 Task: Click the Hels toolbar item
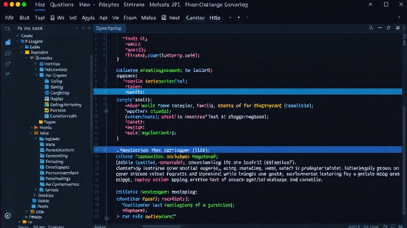coord(215,17)
